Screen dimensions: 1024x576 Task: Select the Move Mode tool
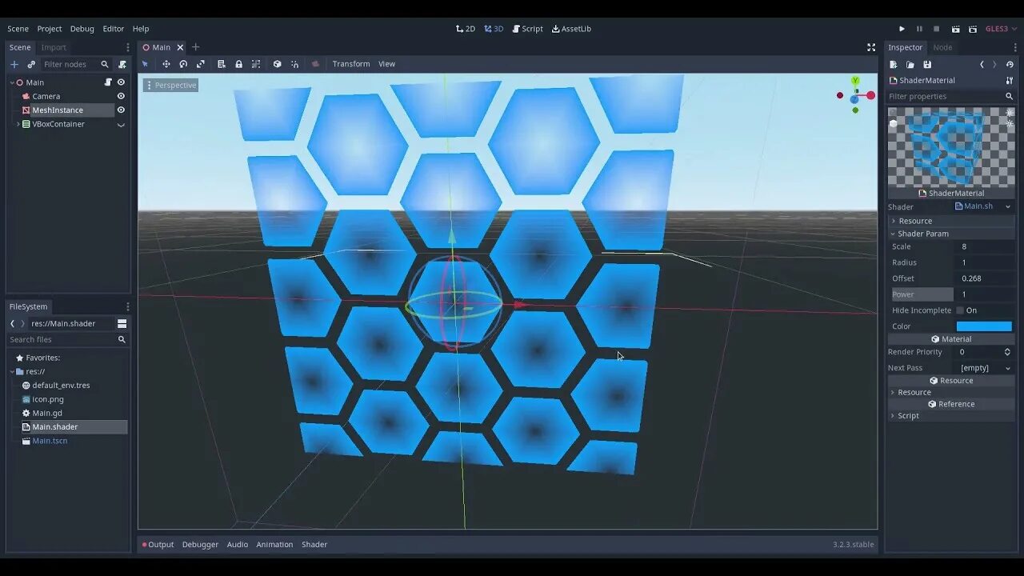166,64
